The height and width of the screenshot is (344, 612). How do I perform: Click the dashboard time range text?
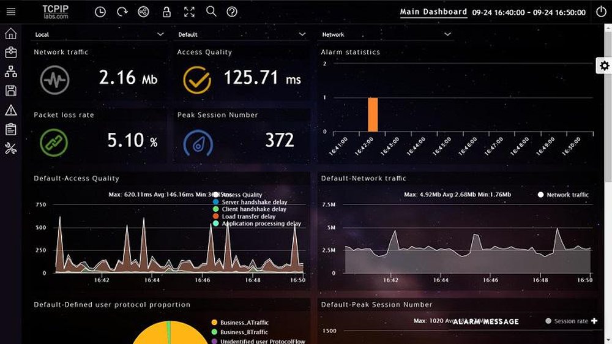click(529, 12)
